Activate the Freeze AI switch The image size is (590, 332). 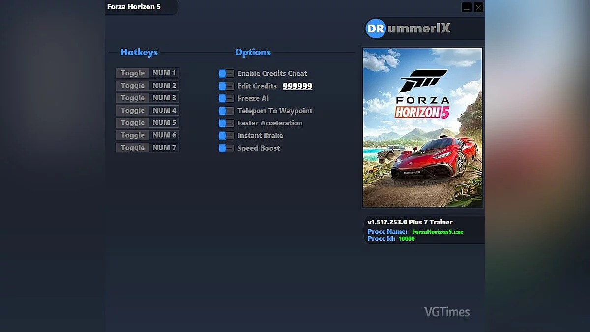tap(226, 98)
